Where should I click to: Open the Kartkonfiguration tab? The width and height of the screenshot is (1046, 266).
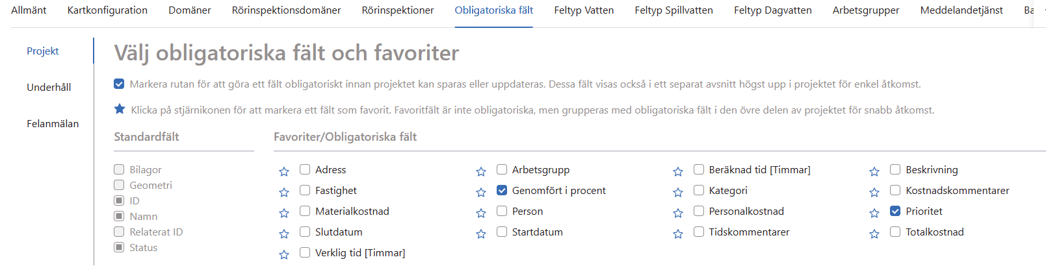coord(107,10)
